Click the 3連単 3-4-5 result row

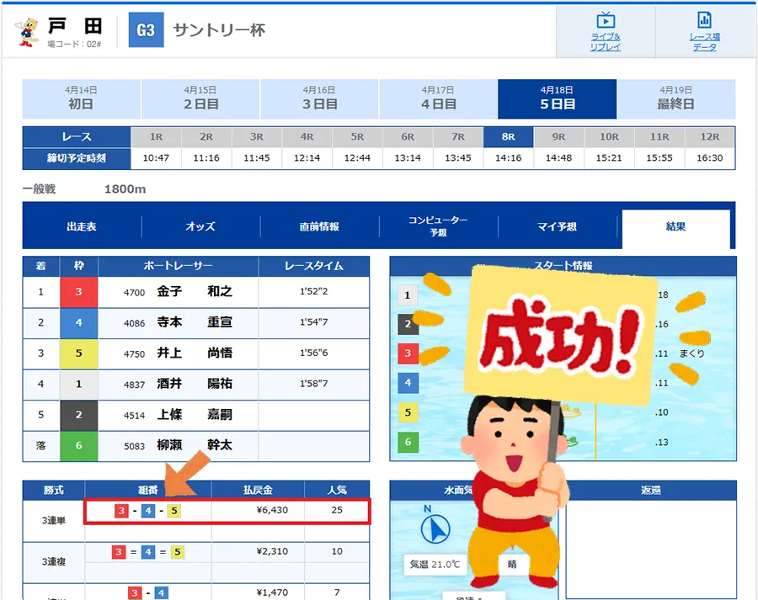coord(227,511)
